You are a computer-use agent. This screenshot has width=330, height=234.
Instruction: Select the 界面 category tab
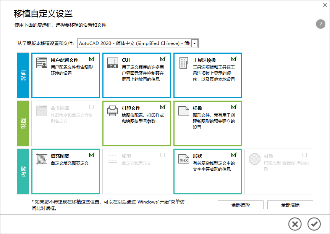[x=23, y=75]
